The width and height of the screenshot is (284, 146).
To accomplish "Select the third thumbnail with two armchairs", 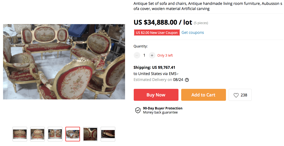I will click(x=55, y=134).
